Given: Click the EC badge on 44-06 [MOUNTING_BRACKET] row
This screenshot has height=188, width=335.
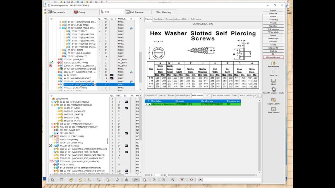Looking at the screenshot, I should pos(112,78).
